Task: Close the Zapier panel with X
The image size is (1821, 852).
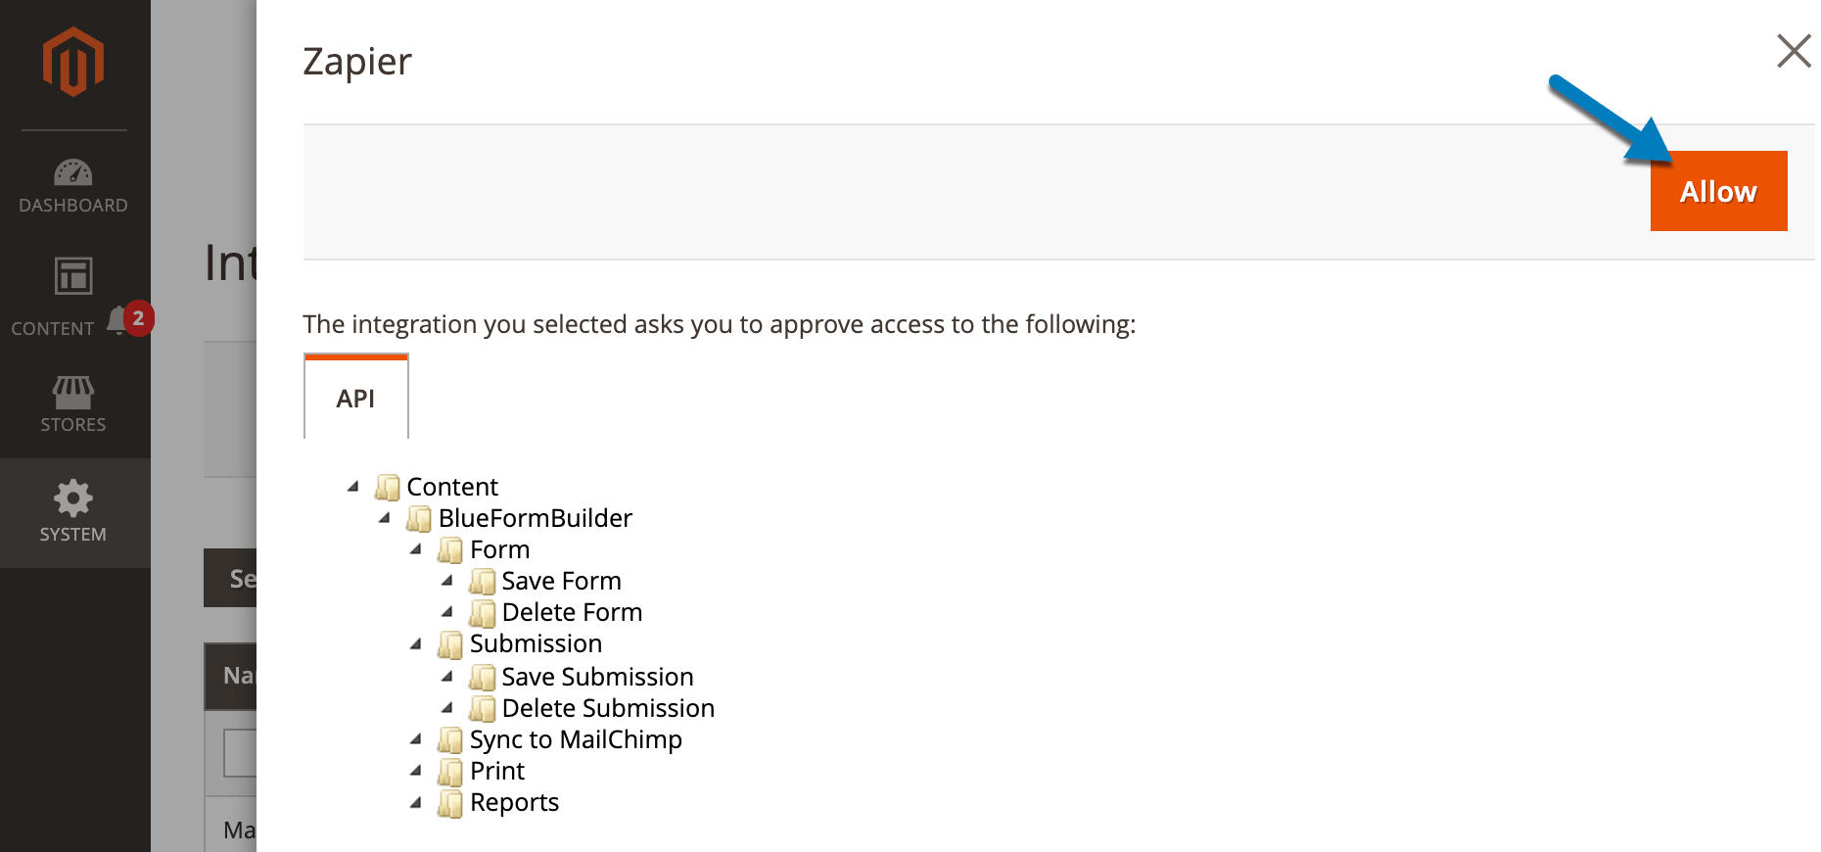Action: (x=1794, y=51)
